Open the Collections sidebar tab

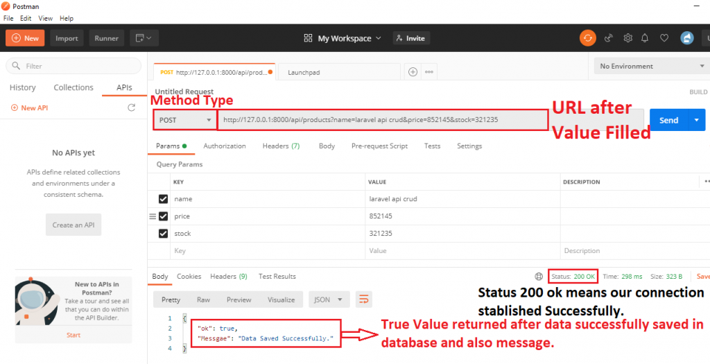[73, 87]
